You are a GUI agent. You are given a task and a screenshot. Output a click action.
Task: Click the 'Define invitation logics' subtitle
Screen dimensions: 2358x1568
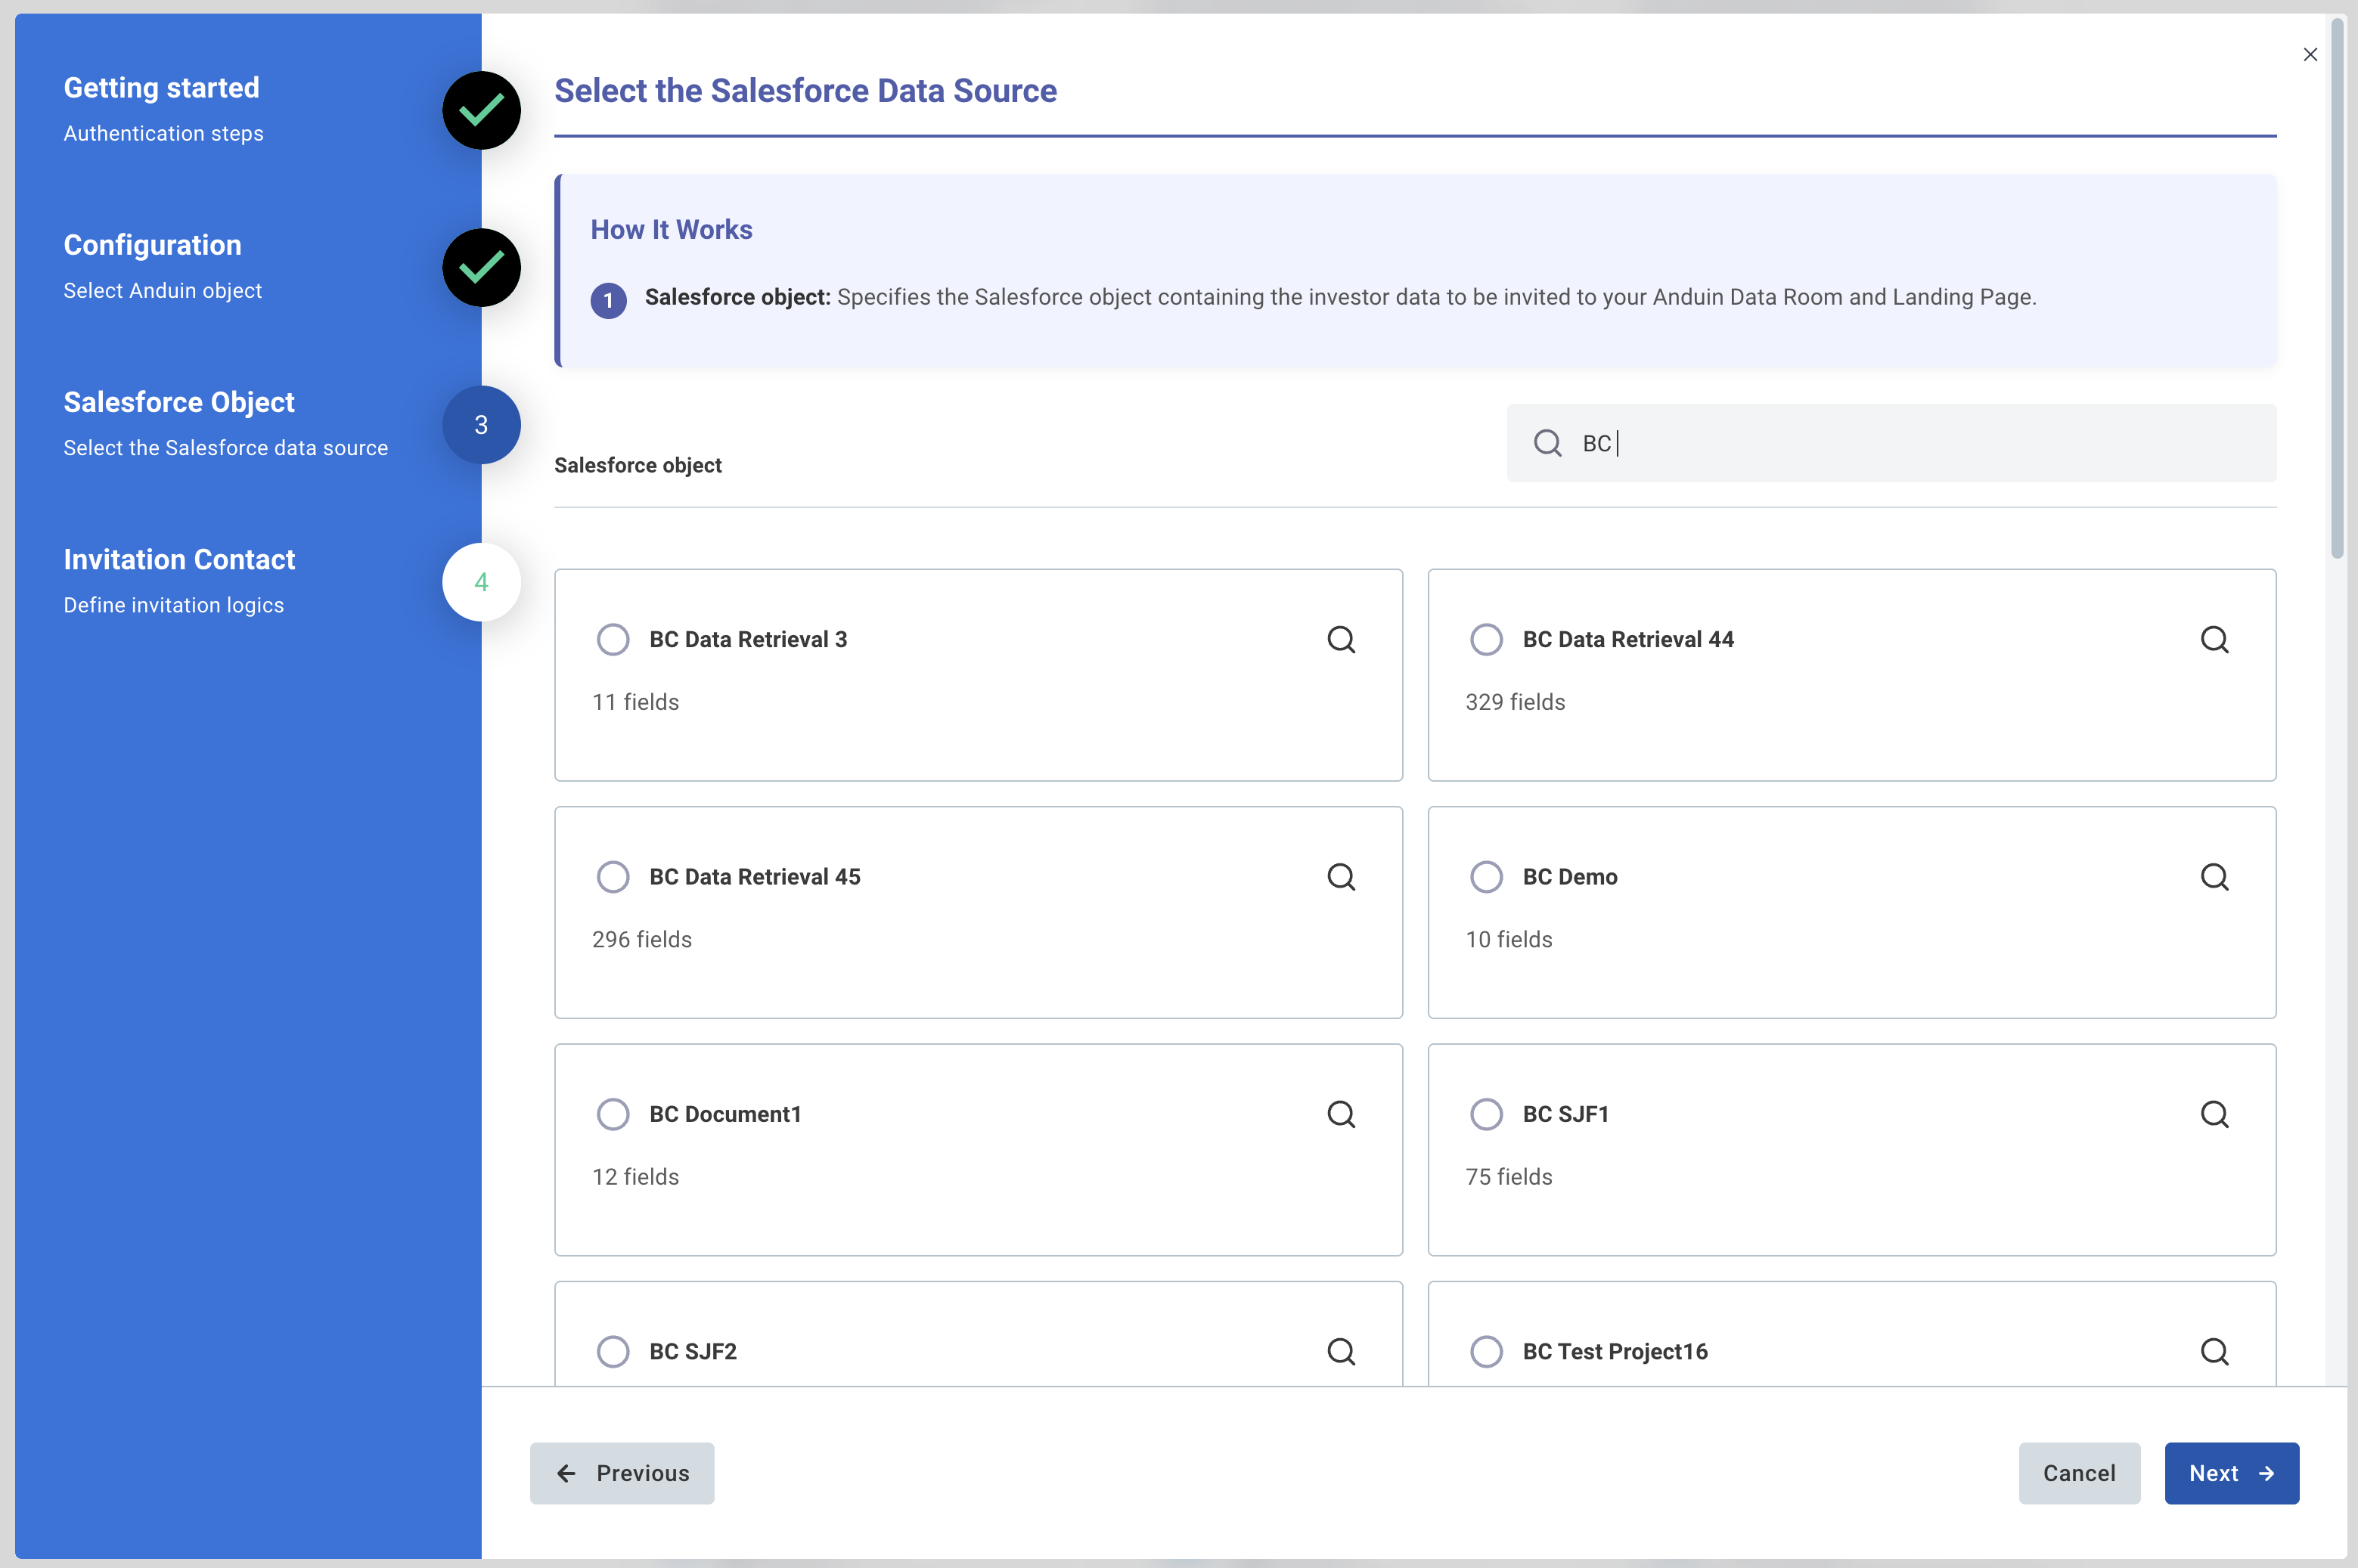tap(173, 605)
